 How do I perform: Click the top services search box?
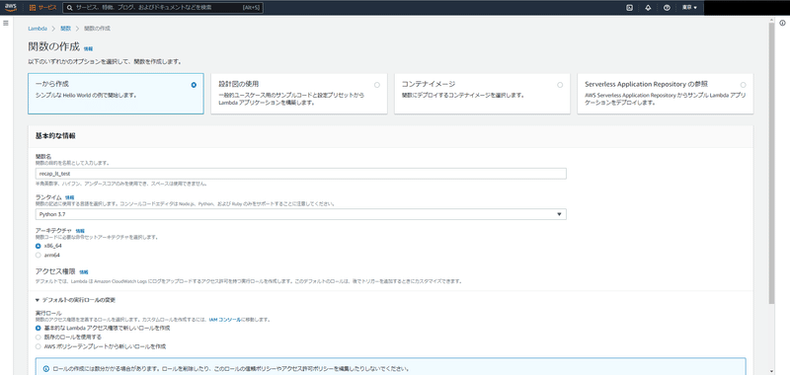pyautogui.click(x=163, y=8)
